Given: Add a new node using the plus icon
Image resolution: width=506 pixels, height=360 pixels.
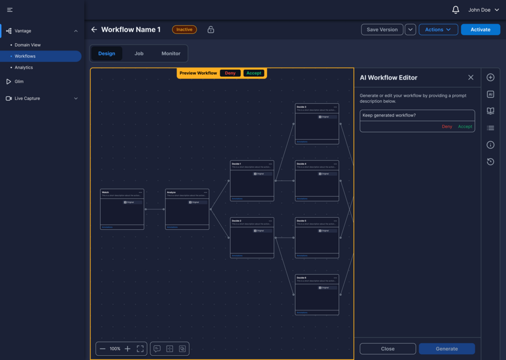Looking at the screenshot, I should tap(490, 77).
